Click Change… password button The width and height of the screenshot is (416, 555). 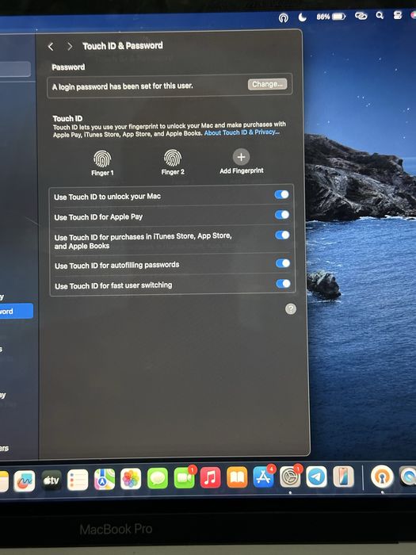click(268, 84)
